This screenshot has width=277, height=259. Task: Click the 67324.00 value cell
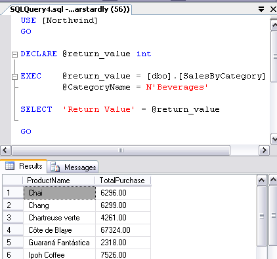point(123,230)
